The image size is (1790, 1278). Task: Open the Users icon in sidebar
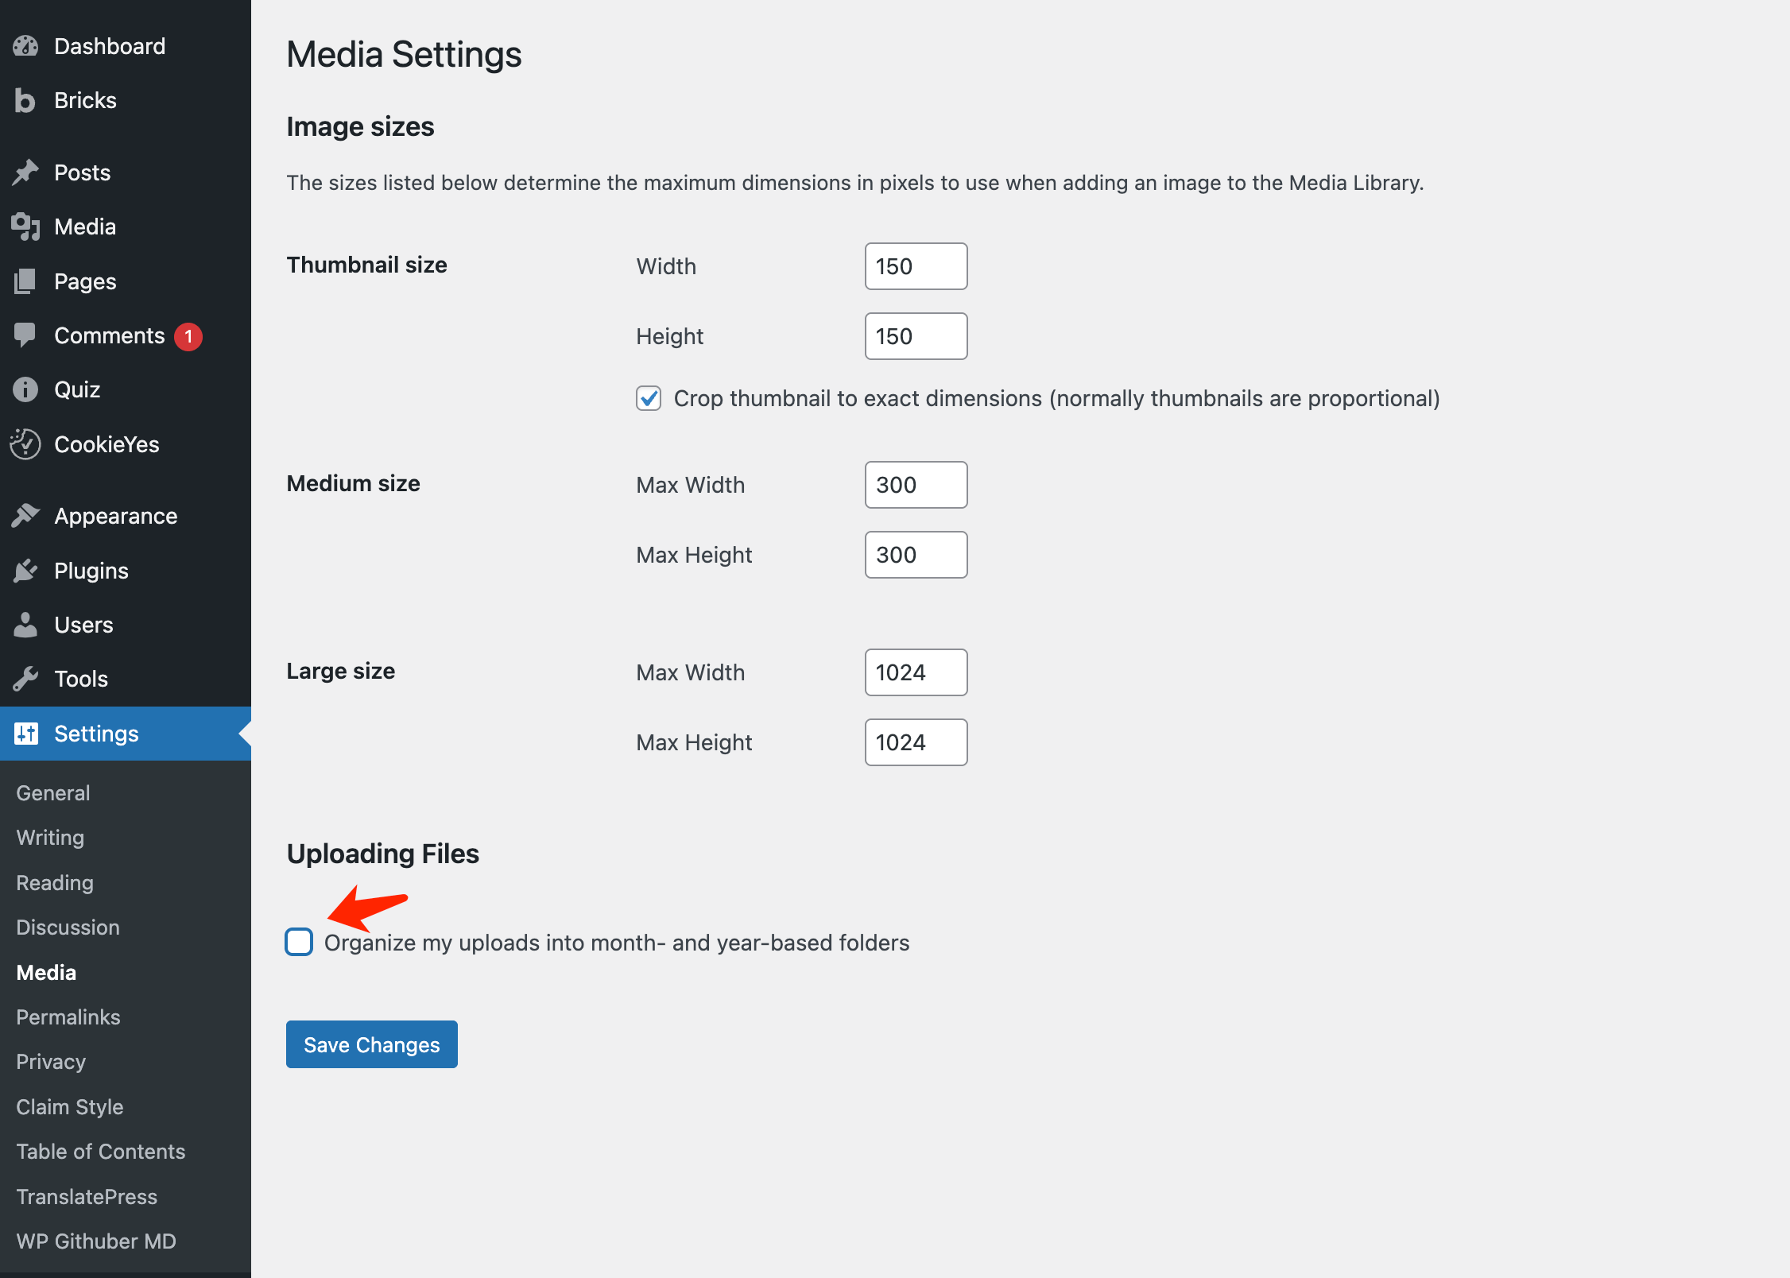pos(26,625)
